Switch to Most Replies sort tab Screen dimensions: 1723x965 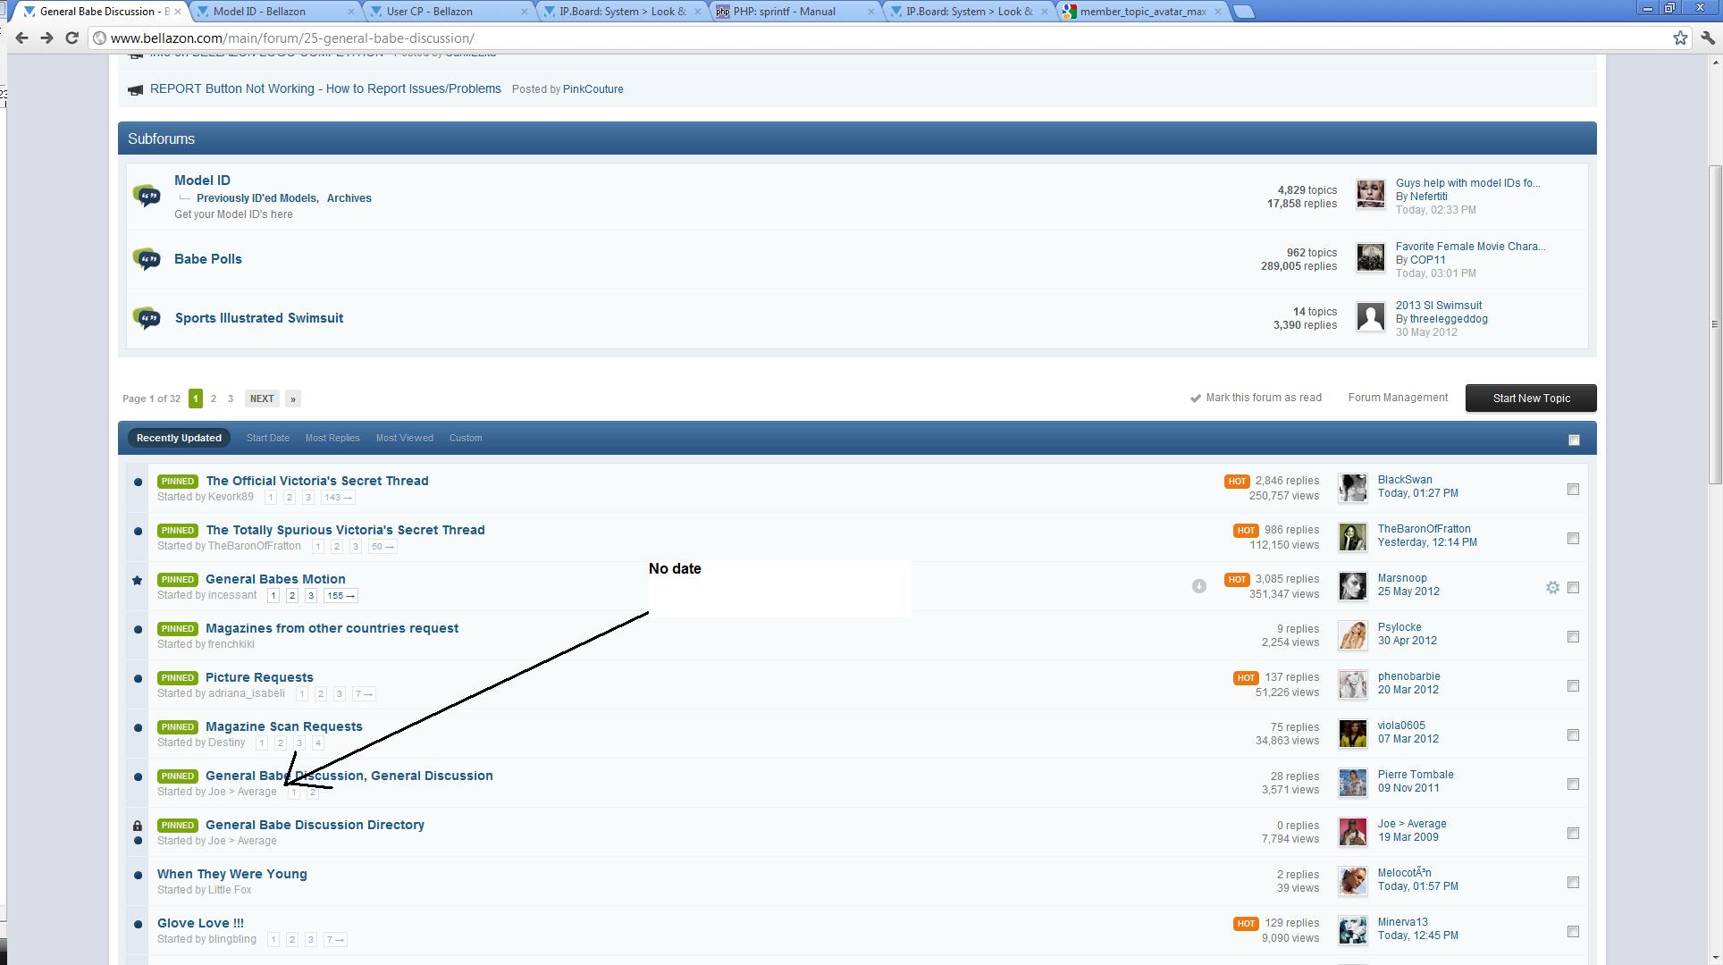coord(332,438)
